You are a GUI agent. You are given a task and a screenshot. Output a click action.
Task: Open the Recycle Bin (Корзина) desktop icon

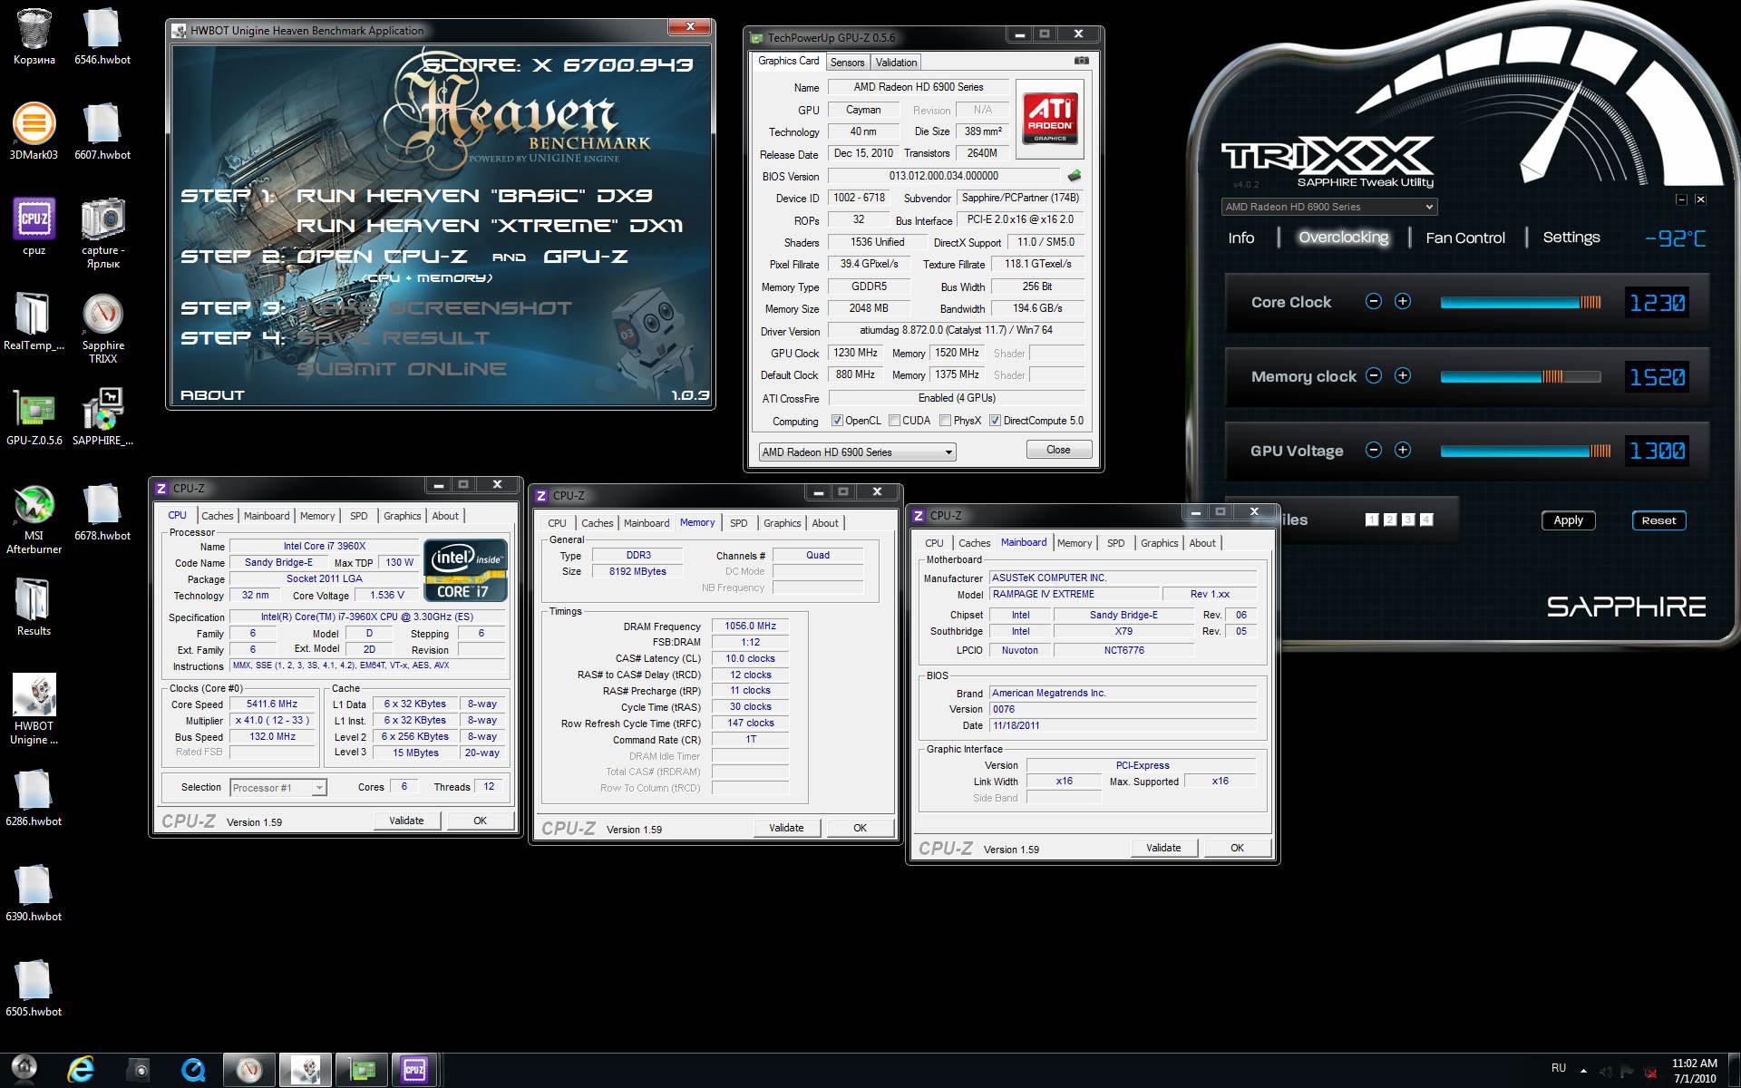point(34,36)
